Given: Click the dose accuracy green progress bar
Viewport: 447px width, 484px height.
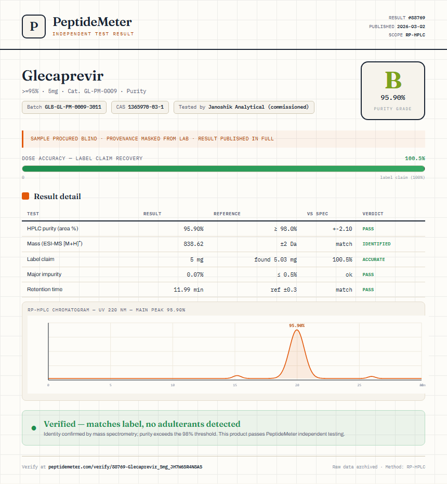Looking at the screenshot, I should [223, 168].
